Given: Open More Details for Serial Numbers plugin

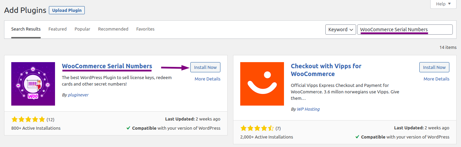Looking at the screenshot, I should [207, 79].
